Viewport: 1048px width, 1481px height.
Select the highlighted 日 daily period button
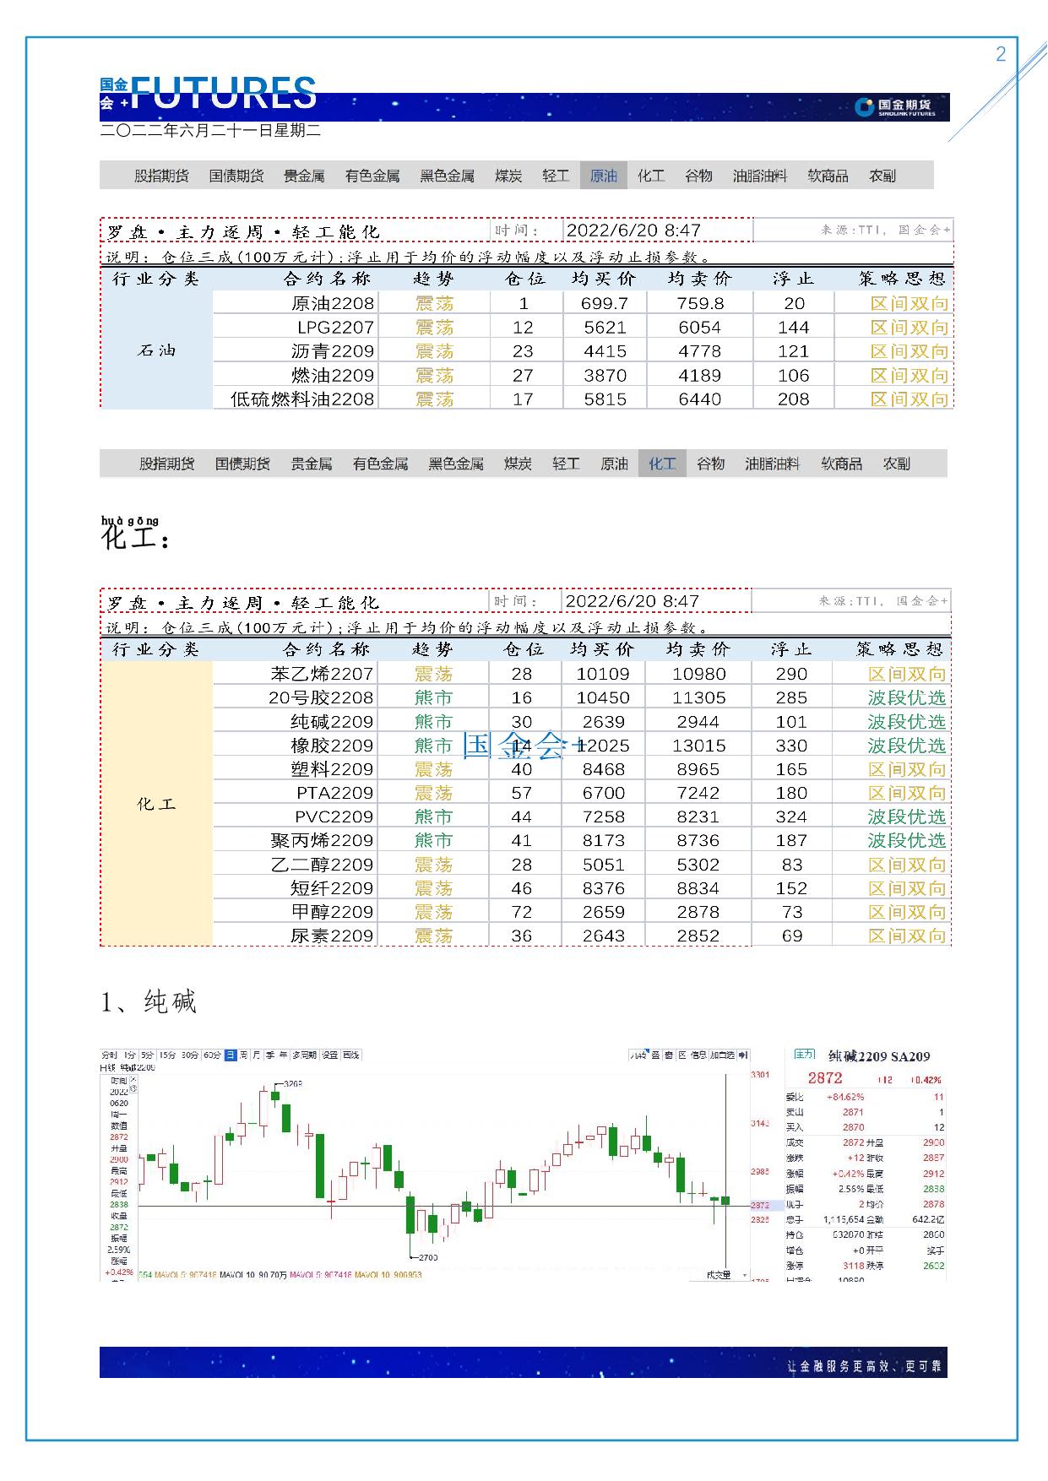pyautogui.click(x=231, y=1055)
